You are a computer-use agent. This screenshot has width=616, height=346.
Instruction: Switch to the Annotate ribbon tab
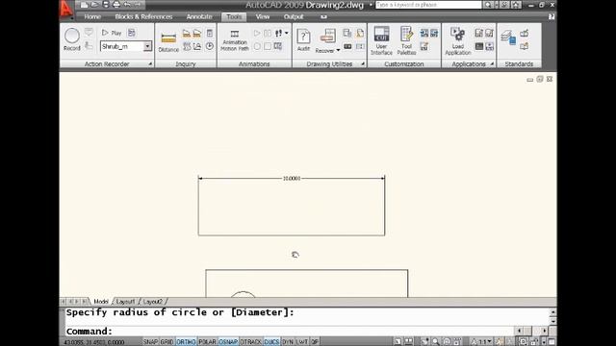tap(199, 17)
